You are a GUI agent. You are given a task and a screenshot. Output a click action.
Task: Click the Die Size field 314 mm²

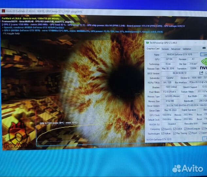point(193,64)
